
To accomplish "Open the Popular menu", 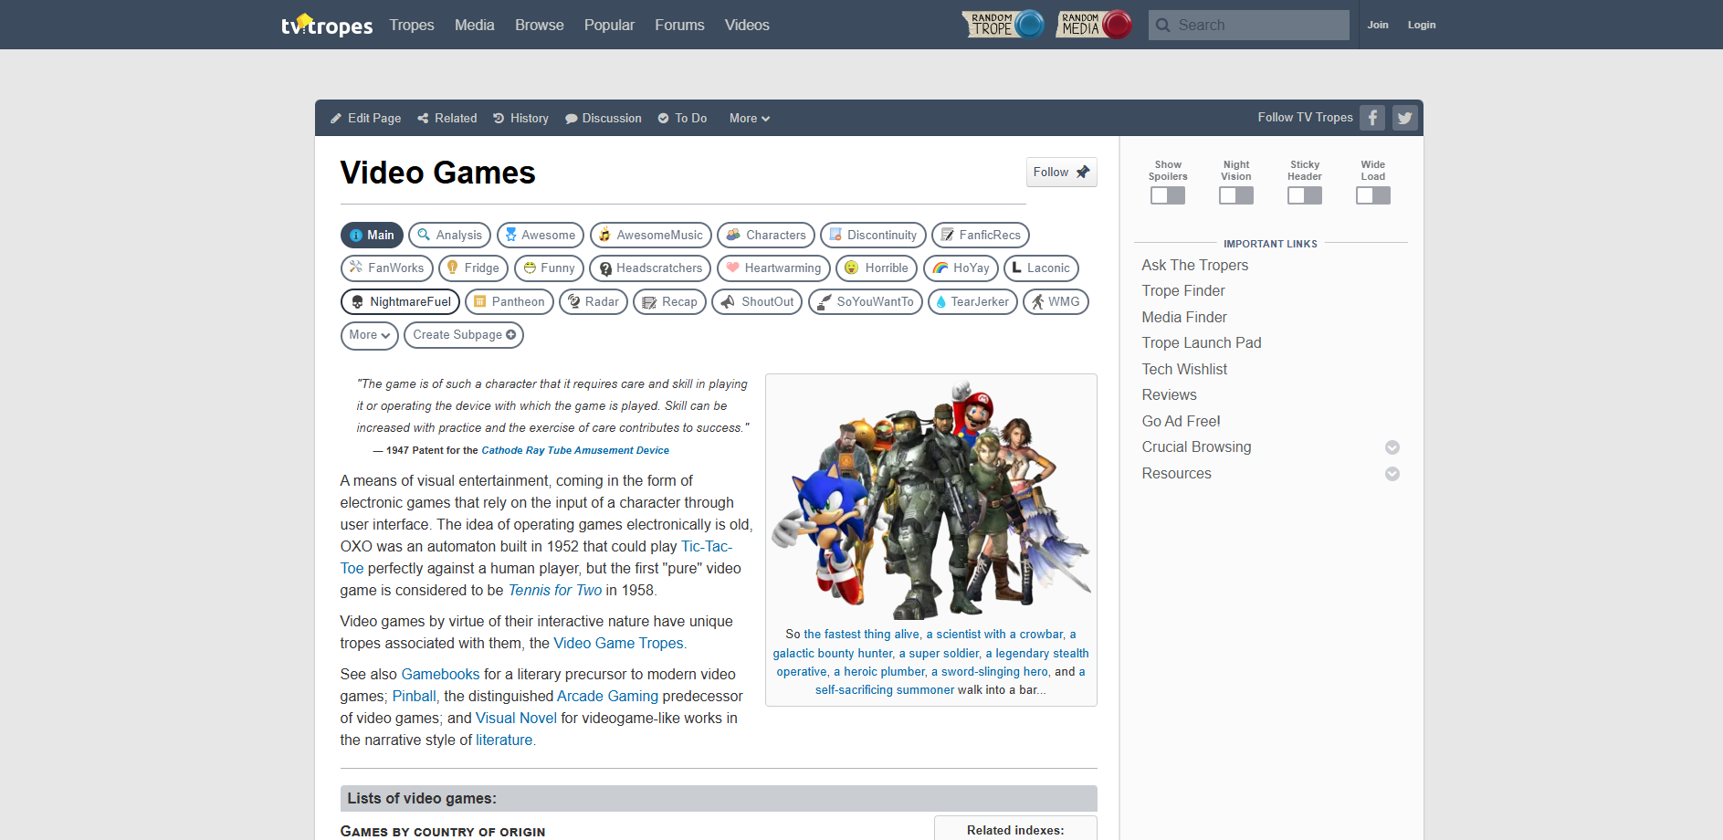I will point(609,25).
